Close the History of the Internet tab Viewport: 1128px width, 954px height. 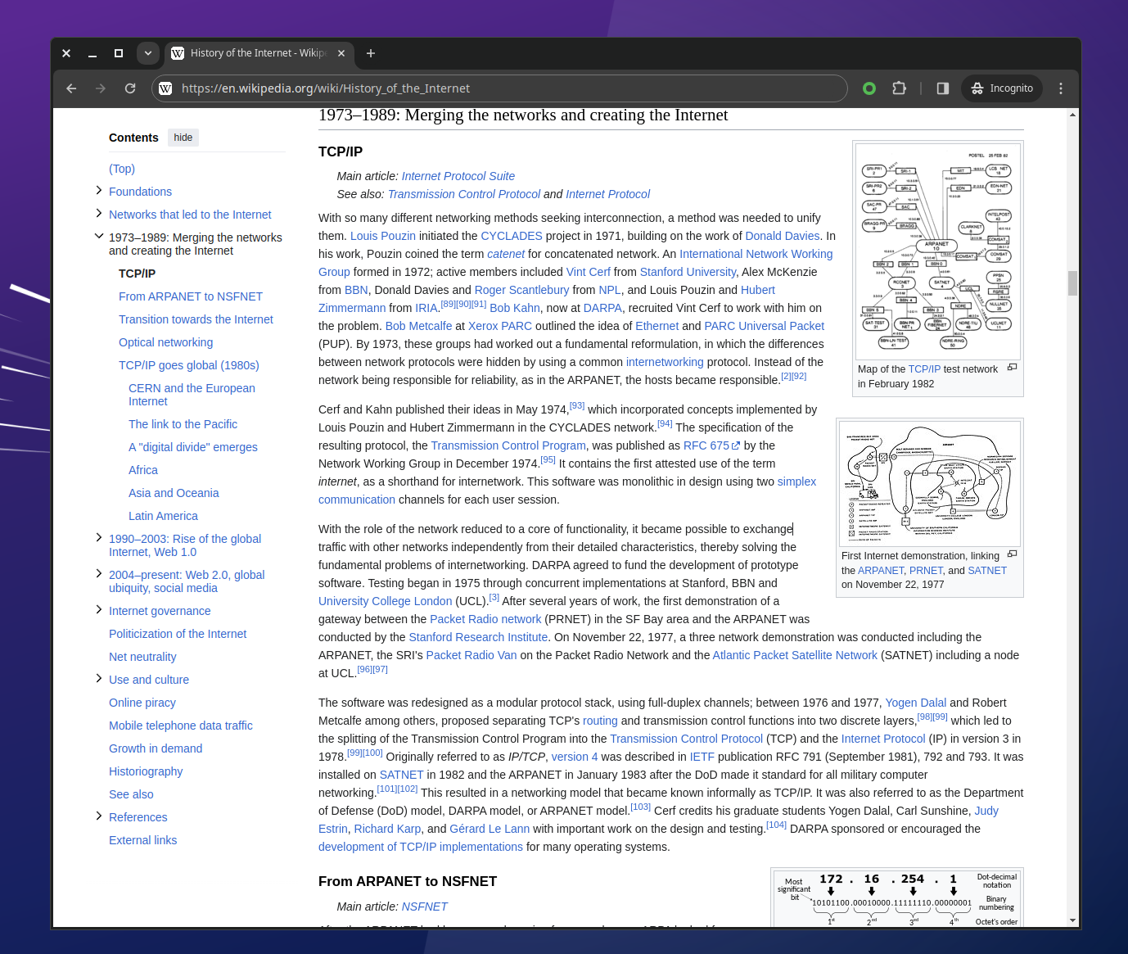pos(341,53)
